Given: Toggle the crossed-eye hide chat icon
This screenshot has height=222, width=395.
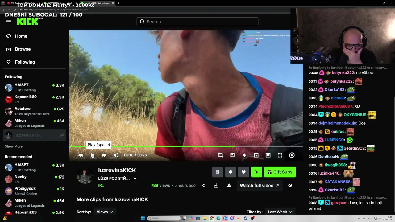Looking at the screenshot, I should [x=290, y=186].
